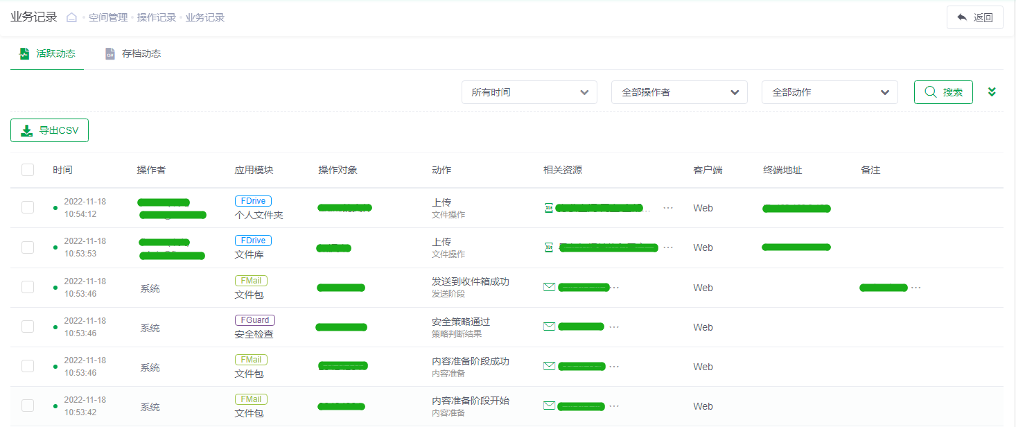Toggle the select-all checkbox in table header
Viewport: 1016px width, 427px height.
(x=28, y=170)
